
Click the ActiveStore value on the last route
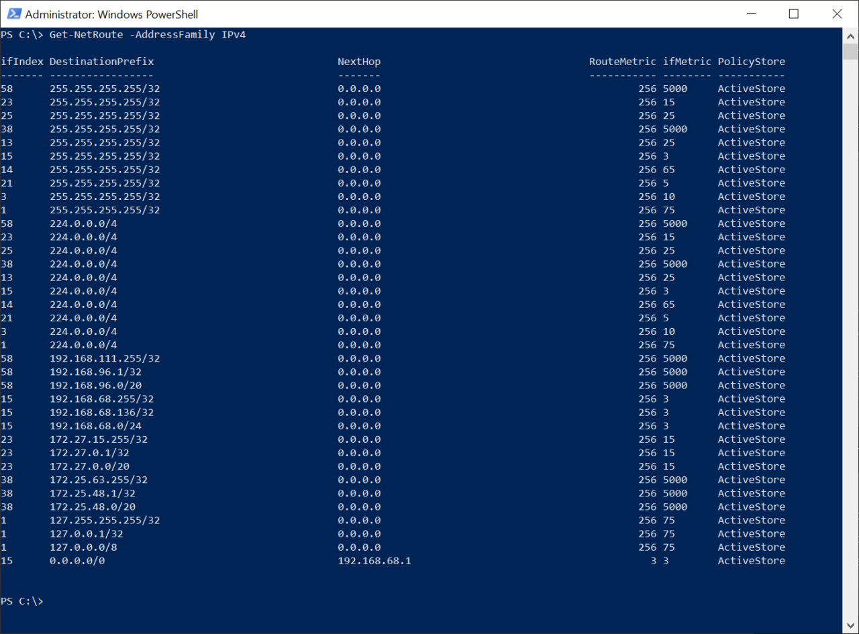point(751,560)
